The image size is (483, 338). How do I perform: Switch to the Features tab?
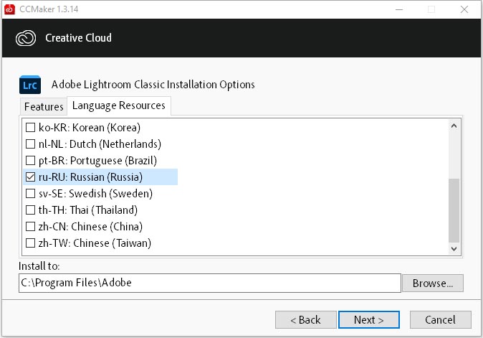coord(44,107)
